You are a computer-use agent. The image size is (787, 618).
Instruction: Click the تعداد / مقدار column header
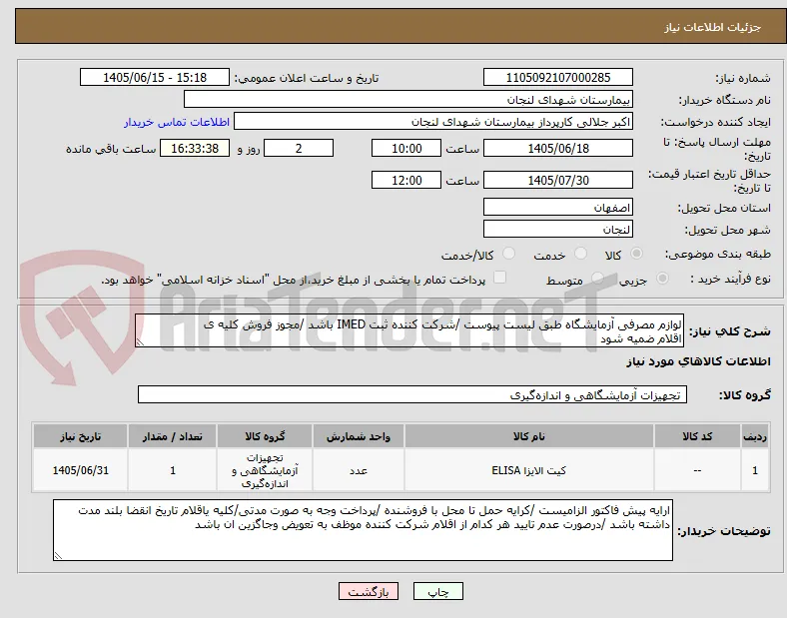173,436
